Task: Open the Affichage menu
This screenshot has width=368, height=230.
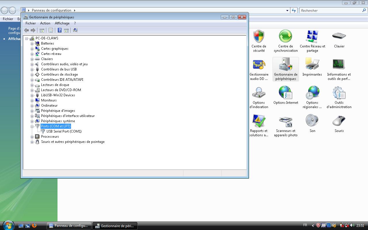Action: pyautogui.click(x=62, y=23)
